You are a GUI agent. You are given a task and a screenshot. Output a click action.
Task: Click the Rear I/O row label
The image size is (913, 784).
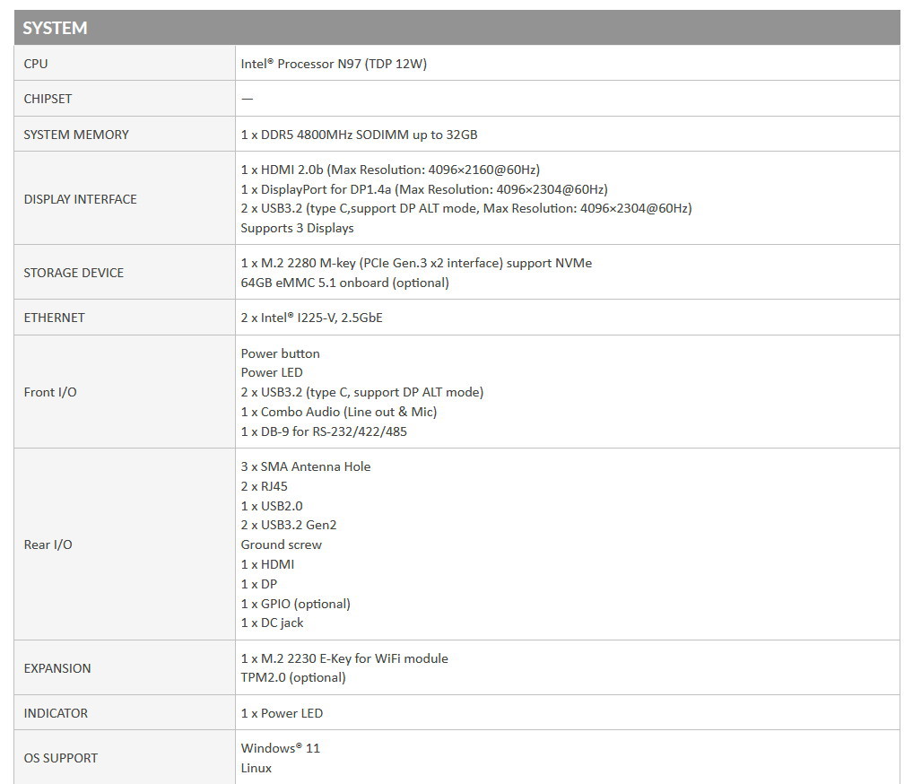[48, 544]
